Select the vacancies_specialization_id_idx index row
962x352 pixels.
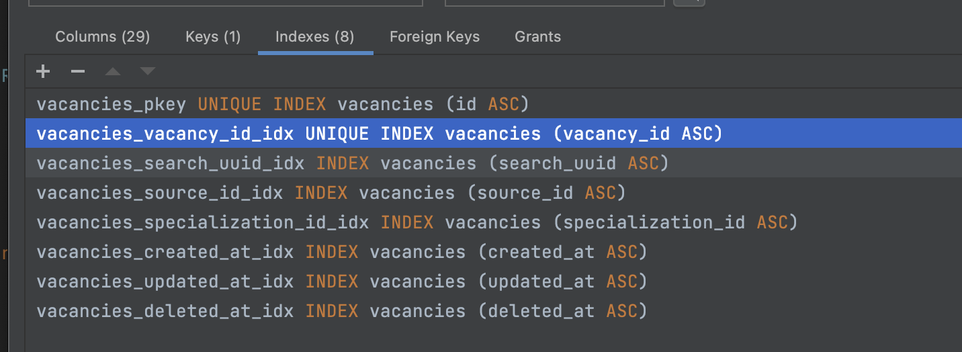point(417,222)
